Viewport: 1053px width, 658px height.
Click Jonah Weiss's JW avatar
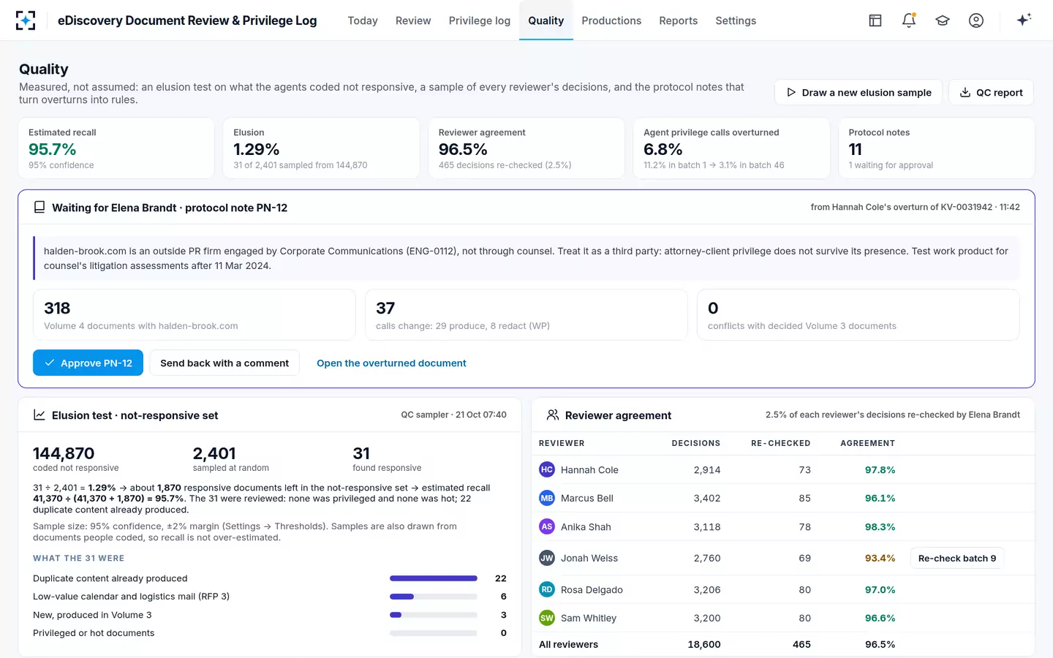pyautogui.click(x=547, y=558)
